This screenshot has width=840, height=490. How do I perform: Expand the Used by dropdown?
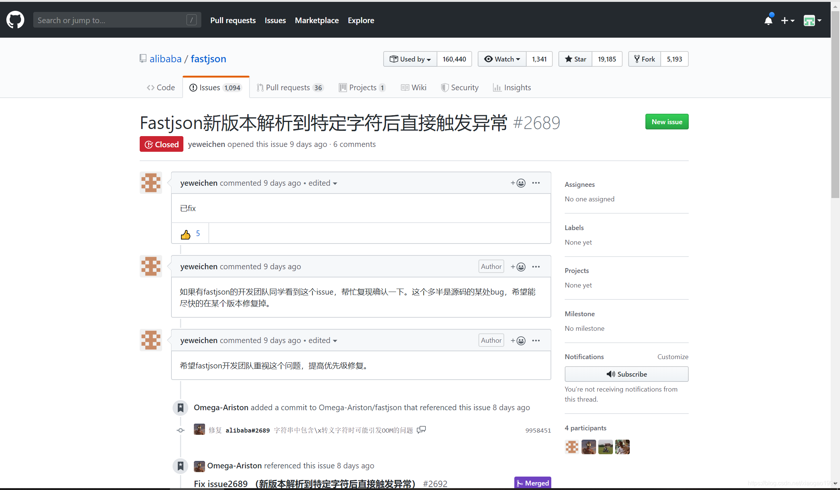(410, 59)
